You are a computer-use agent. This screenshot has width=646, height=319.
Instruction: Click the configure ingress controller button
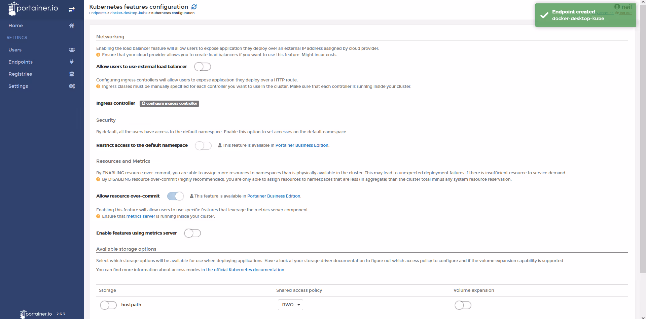pos(169,104)
